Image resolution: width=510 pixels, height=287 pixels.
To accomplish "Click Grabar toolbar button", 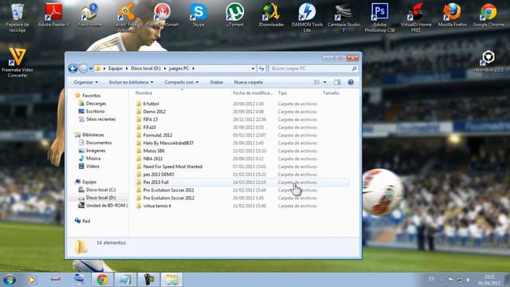I will (x=216, y=82).
